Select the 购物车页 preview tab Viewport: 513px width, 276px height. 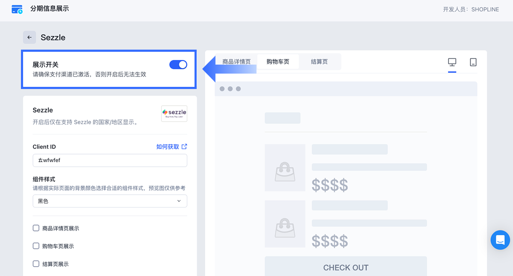tap(278, 62)
